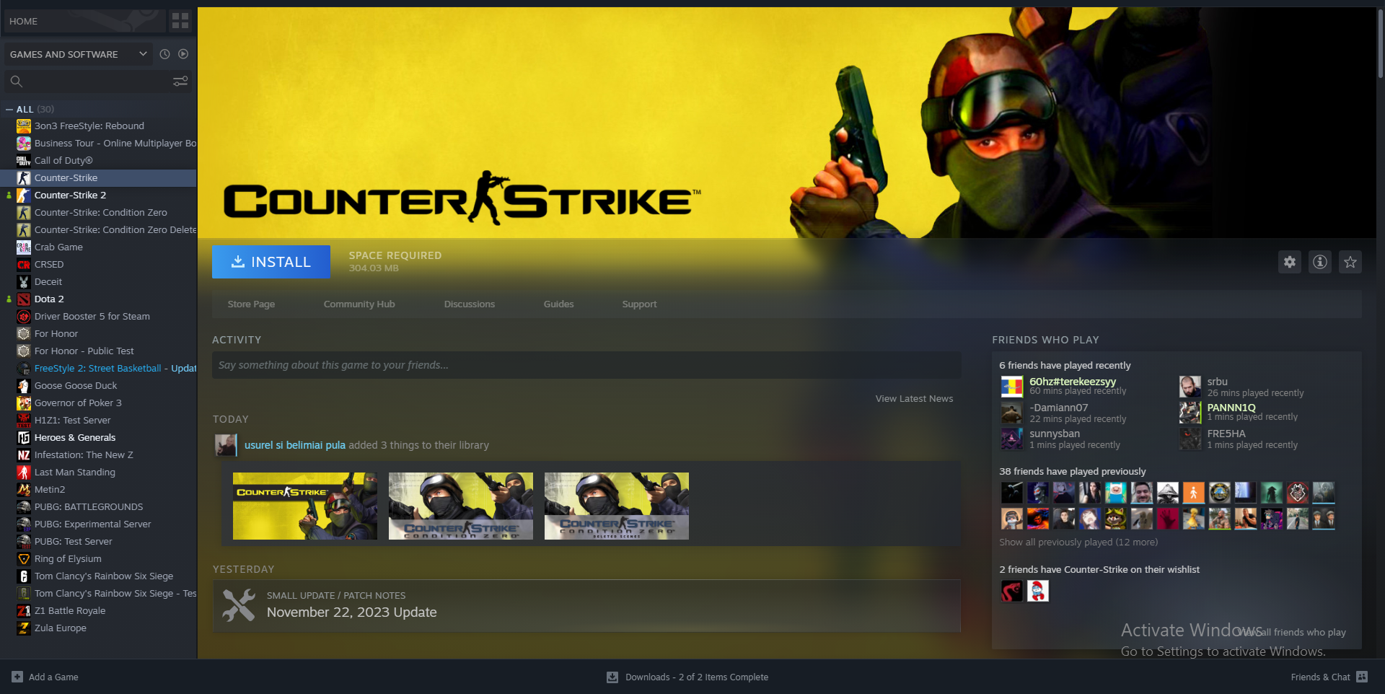Show game info with the info icon
Viewport: 1385px width, 694px height.
1319,262
